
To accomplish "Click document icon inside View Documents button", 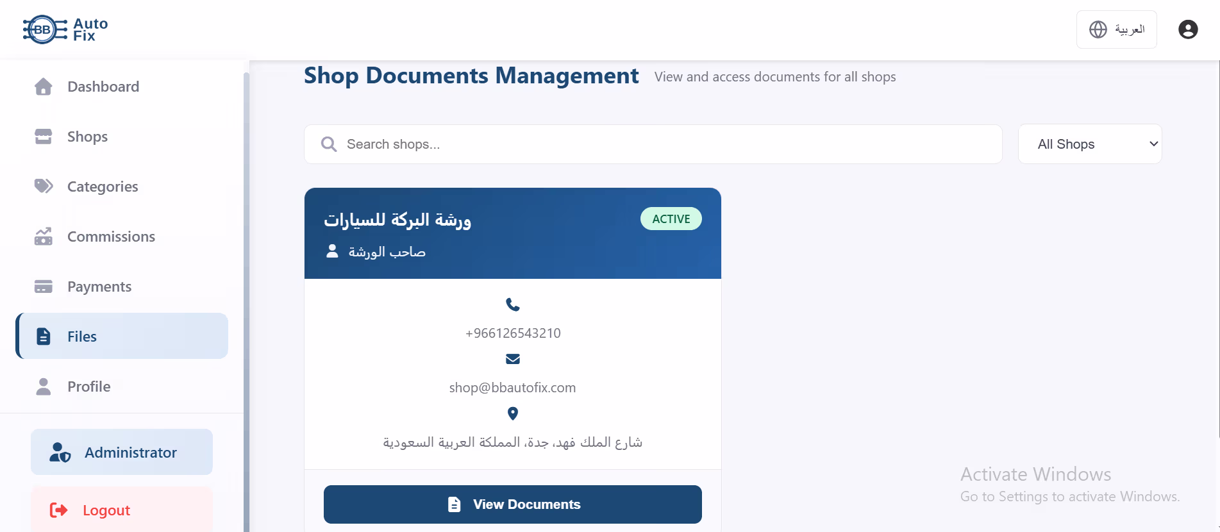I will (454, 504).
